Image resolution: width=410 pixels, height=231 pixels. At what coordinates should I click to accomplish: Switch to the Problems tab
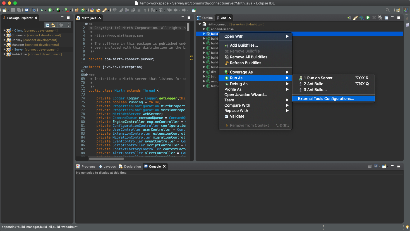pos(86,166)
